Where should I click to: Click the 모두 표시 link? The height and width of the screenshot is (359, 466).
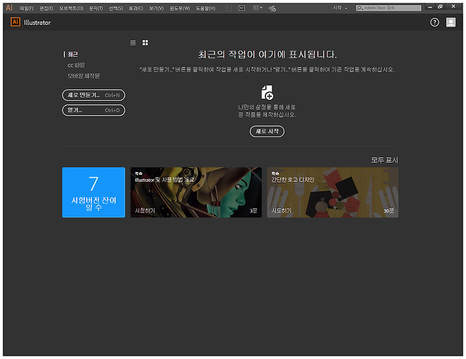coord(384,160)
